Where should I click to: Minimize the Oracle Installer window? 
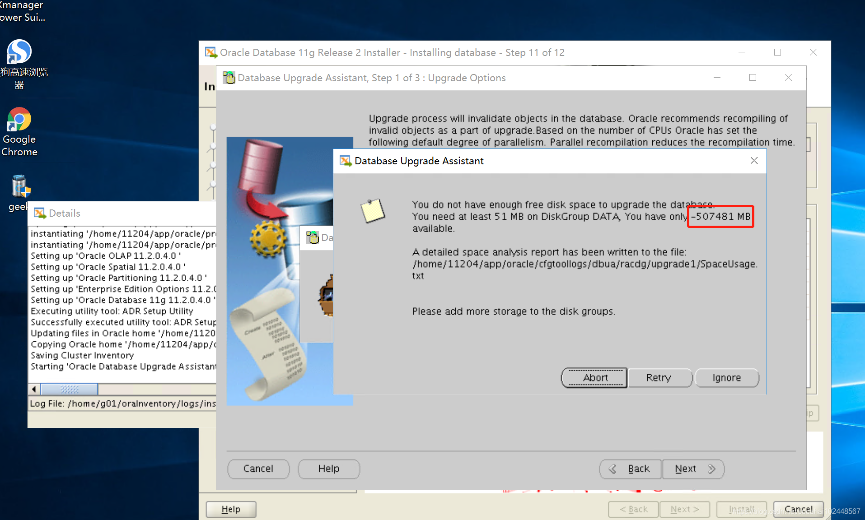(x=742, y=52)
